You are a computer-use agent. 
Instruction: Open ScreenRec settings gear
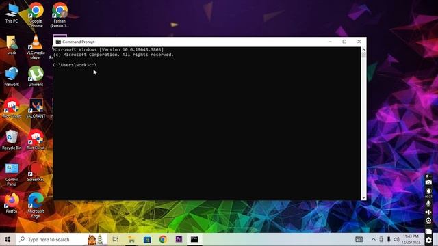[x=428, y=241]
